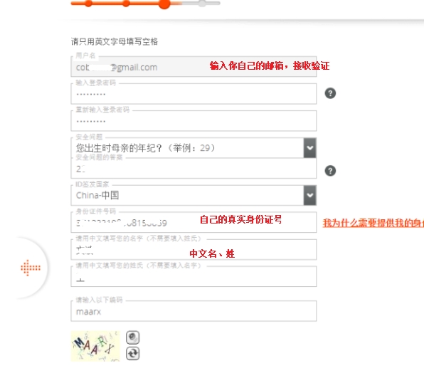Click the 请只用英文字母填写空格 instruction text
Image resolution: width=424 pixels, height=388 pixels.
tap(115, 42)
